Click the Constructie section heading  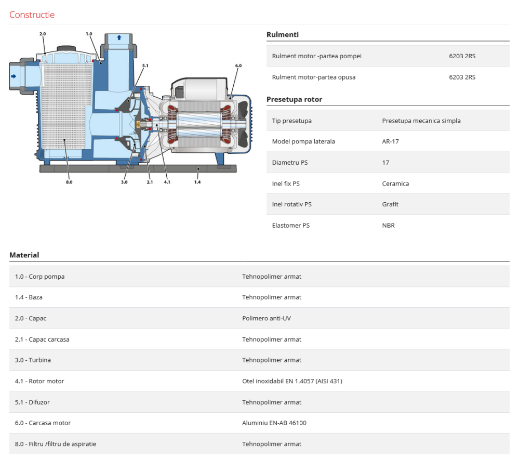tap(32, 15)
